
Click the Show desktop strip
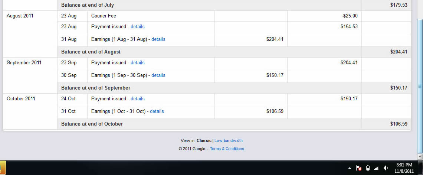point(420,168)
